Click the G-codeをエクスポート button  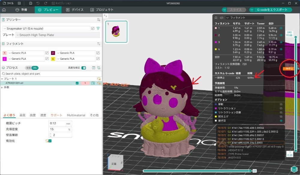pyautogui.click(x=273, y=10)
